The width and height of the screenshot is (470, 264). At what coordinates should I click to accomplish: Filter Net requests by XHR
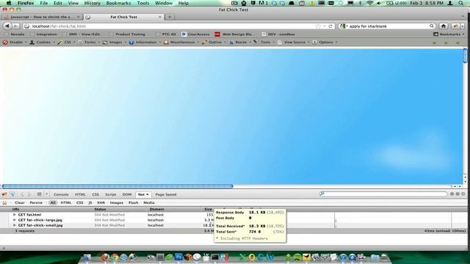click(x=101, y=202)
